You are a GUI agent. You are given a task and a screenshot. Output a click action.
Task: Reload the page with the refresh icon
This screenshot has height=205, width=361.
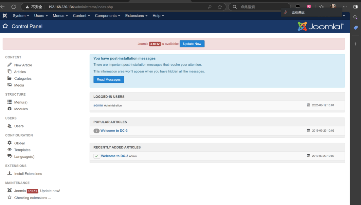(14, 7)
